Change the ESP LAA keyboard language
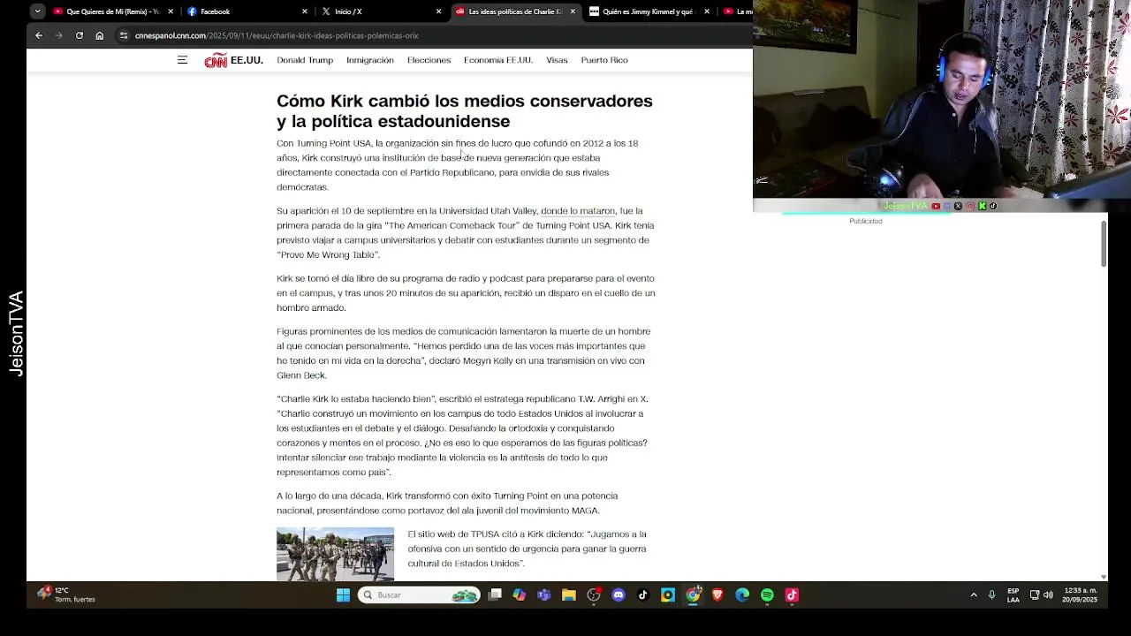This screenshot has height=636, width=1131. (1013, 595)
